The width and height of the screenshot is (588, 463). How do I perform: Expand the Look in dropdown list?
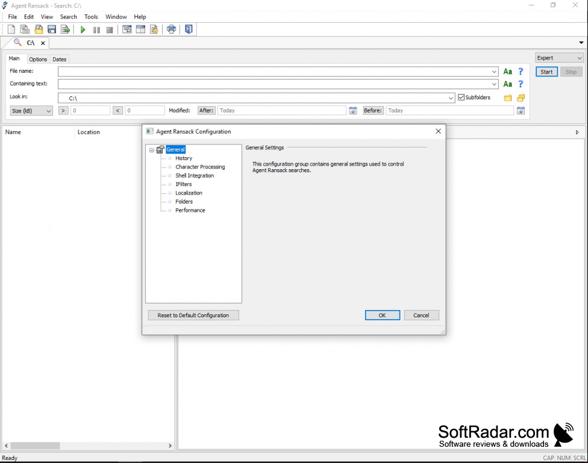(451, 98)
